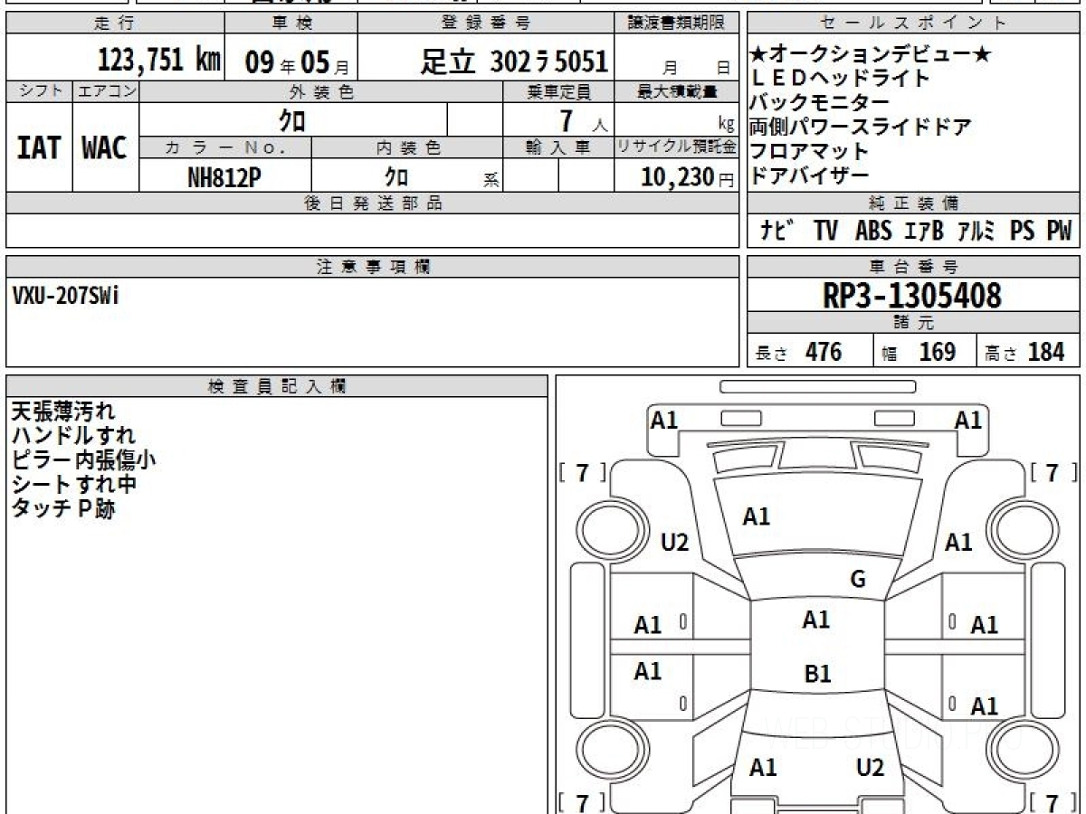Viewport: 1086px width, 814px height.
Task: Click the 最大積載量 header
Action: pyautogui.click(x=676, y=91)
